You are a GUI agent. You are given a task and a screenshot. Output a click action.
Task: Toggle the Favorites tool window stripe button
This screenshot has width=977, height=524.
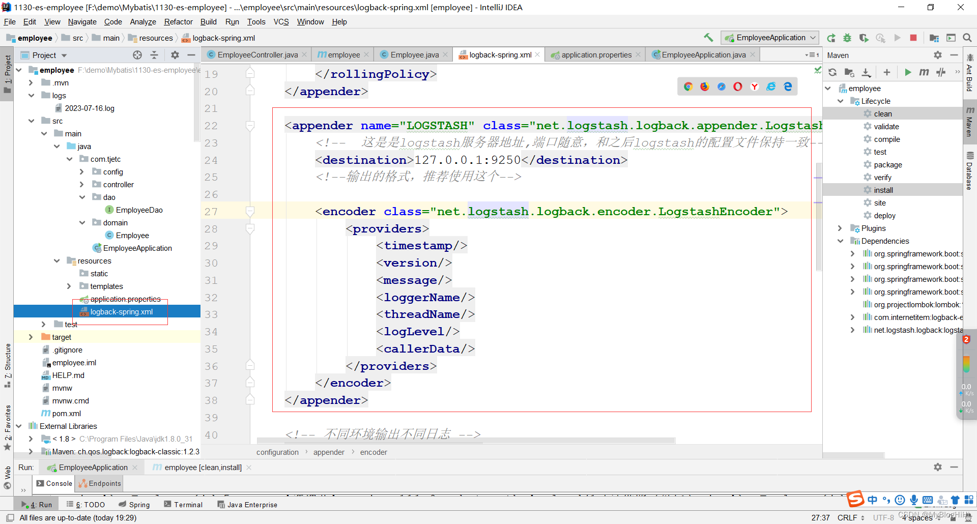click(7, 427)
